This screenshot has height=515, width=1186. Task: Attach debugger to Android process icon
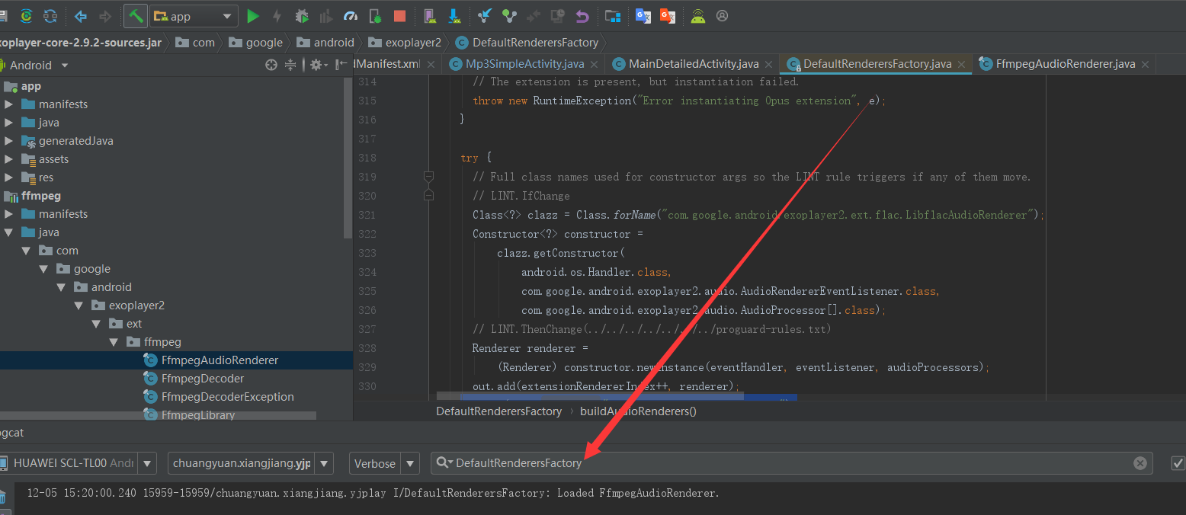(375, 16)
